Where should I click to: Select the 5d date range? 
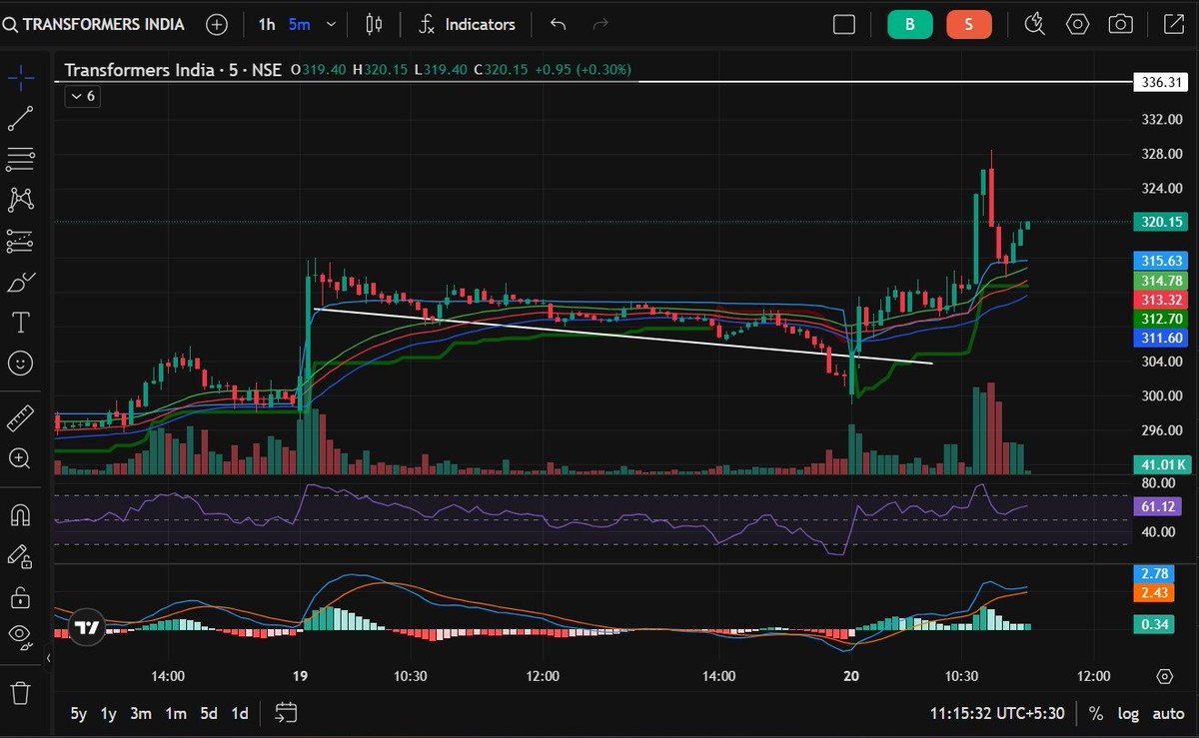tap(209, 713)
